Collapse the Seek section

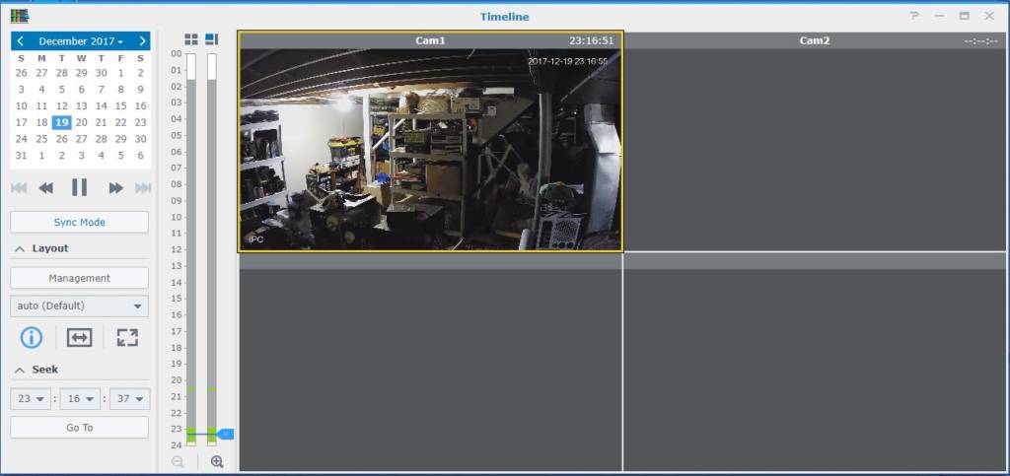tap(21, 370)
